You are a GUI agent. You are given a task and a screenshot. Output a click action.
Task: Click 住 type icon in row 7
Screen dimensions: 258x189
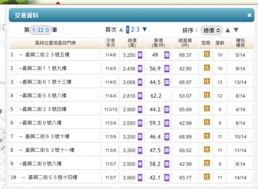point(207,136)
